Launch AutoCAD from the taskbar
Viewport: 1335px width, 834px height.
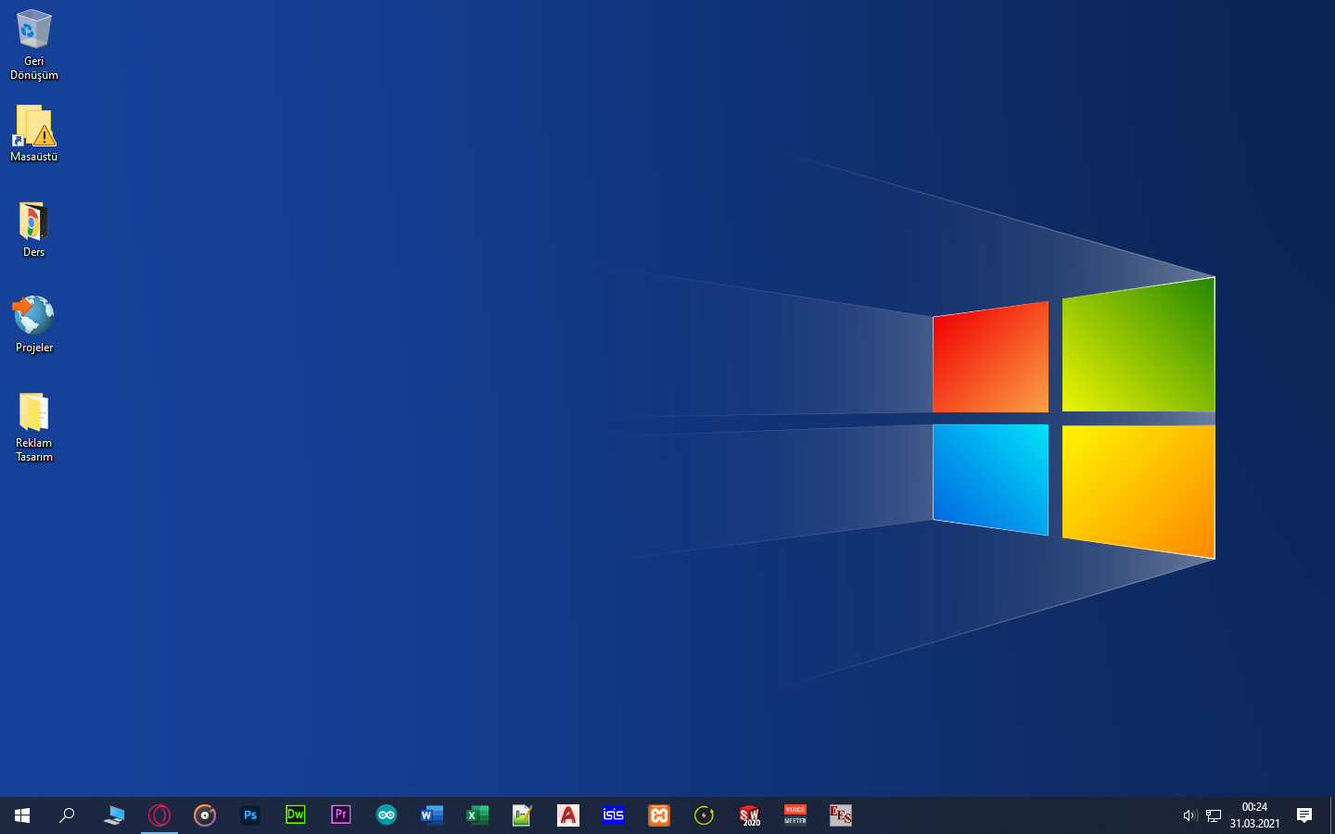568,815
